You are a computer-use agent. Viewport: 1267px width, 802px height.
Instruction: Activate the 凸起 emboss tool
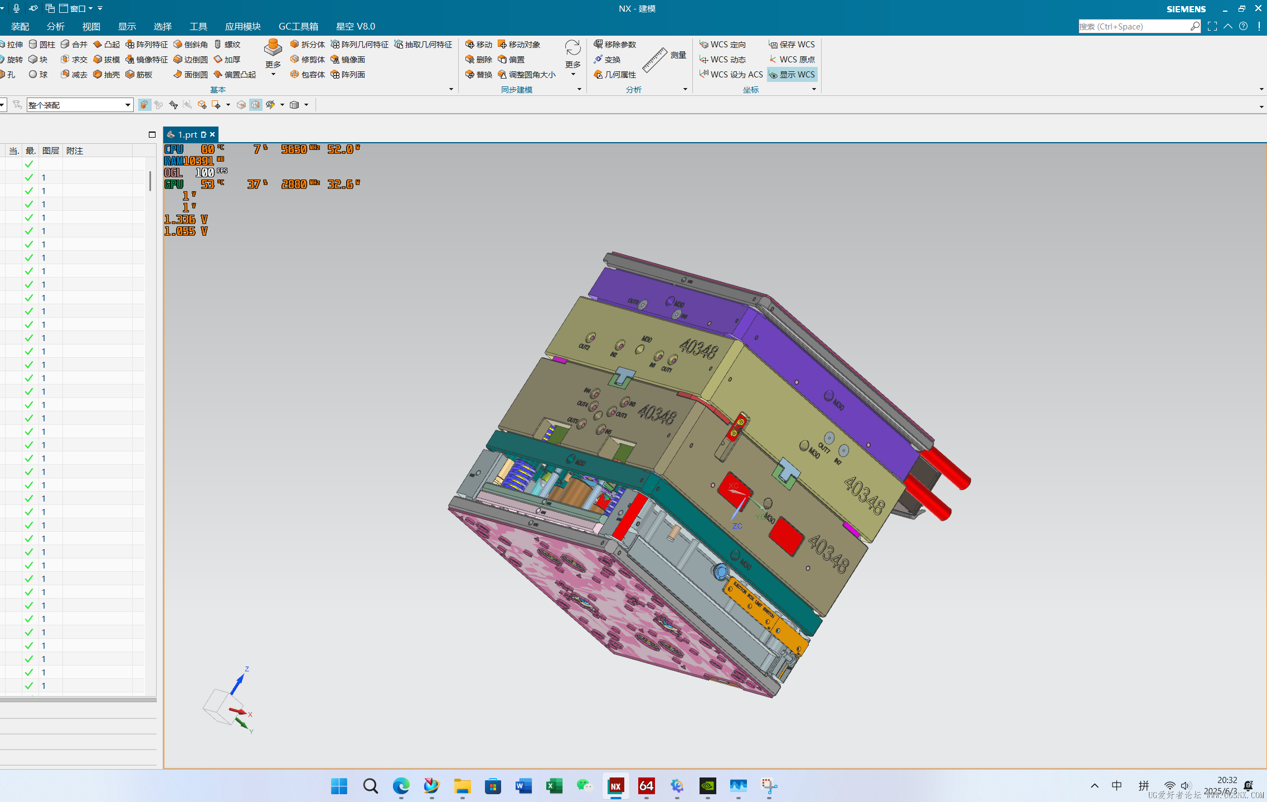coord(106,45)
